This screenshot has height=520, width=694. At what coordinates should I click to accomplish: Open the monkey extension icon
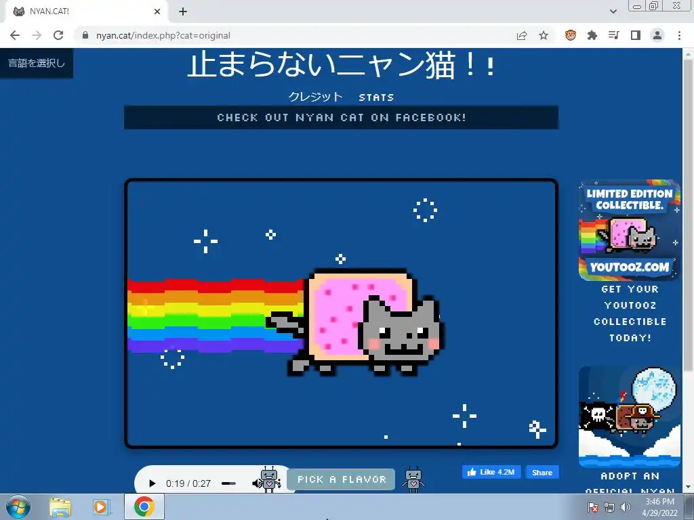click(571, 35)
